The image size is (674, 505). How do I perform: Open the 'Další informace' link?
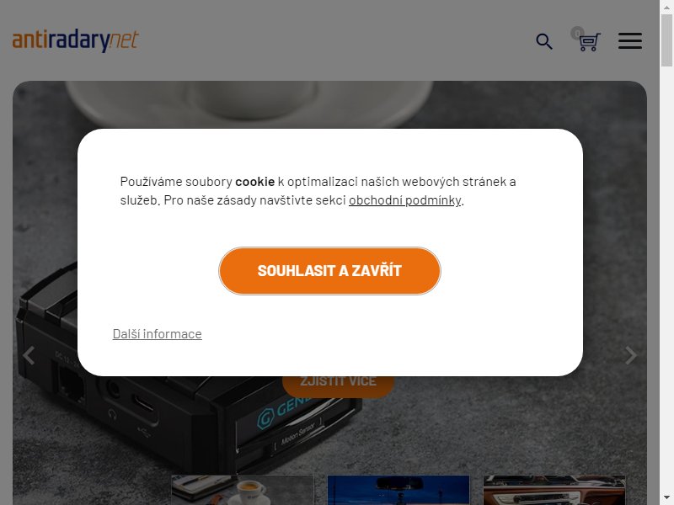(157, 333)
